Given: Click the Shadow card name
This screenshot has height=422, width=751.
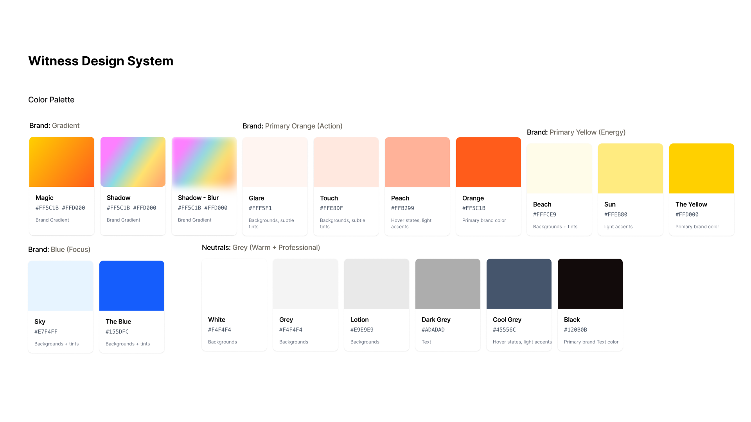Looking at the screenshot, I should click(119, 198).
